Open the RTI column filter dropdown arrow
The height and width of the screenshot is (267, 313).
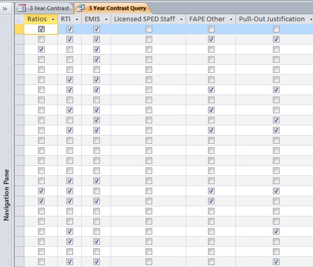coord(77,20)
